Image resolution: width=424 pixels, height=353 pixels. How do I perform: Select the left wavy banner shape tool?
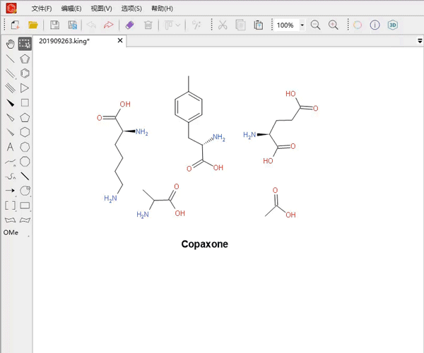coord(11,220)
